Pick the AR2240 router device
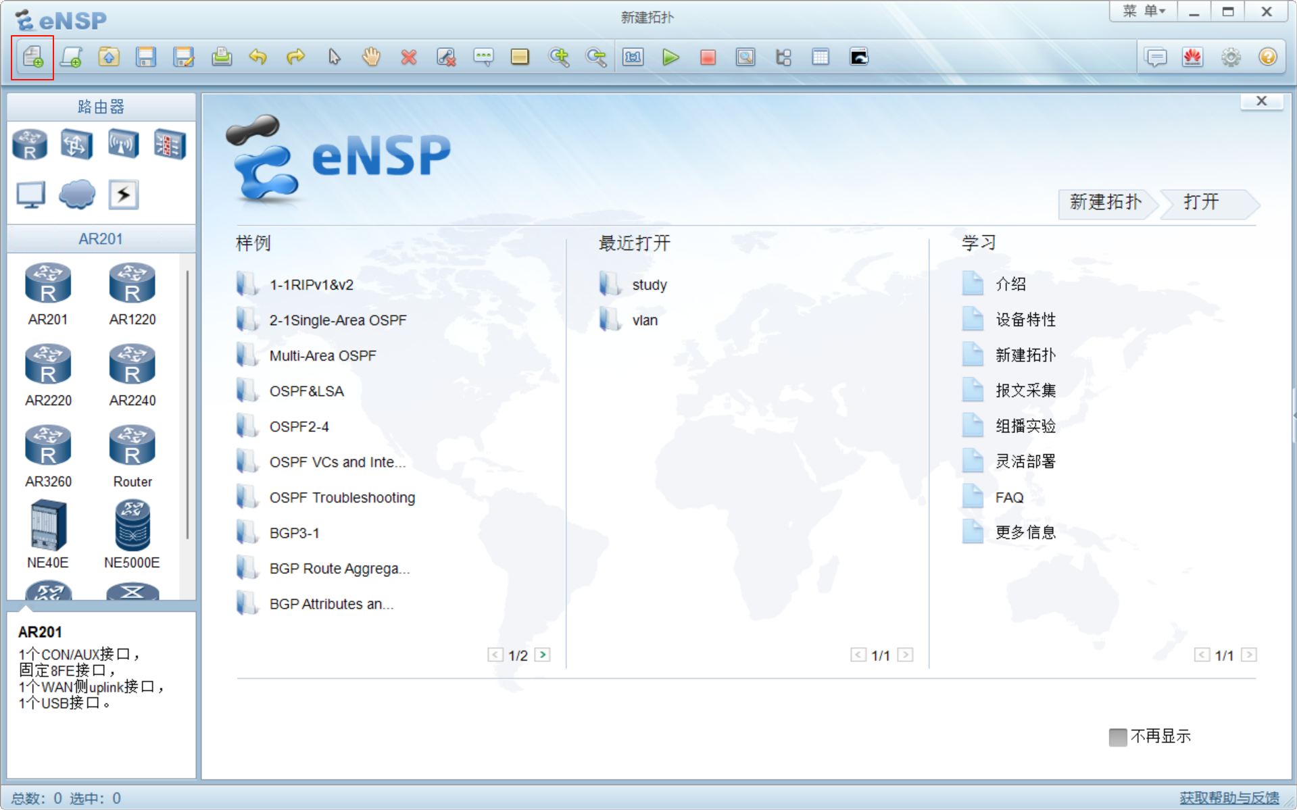1297x810 pixels. point(132,375)
